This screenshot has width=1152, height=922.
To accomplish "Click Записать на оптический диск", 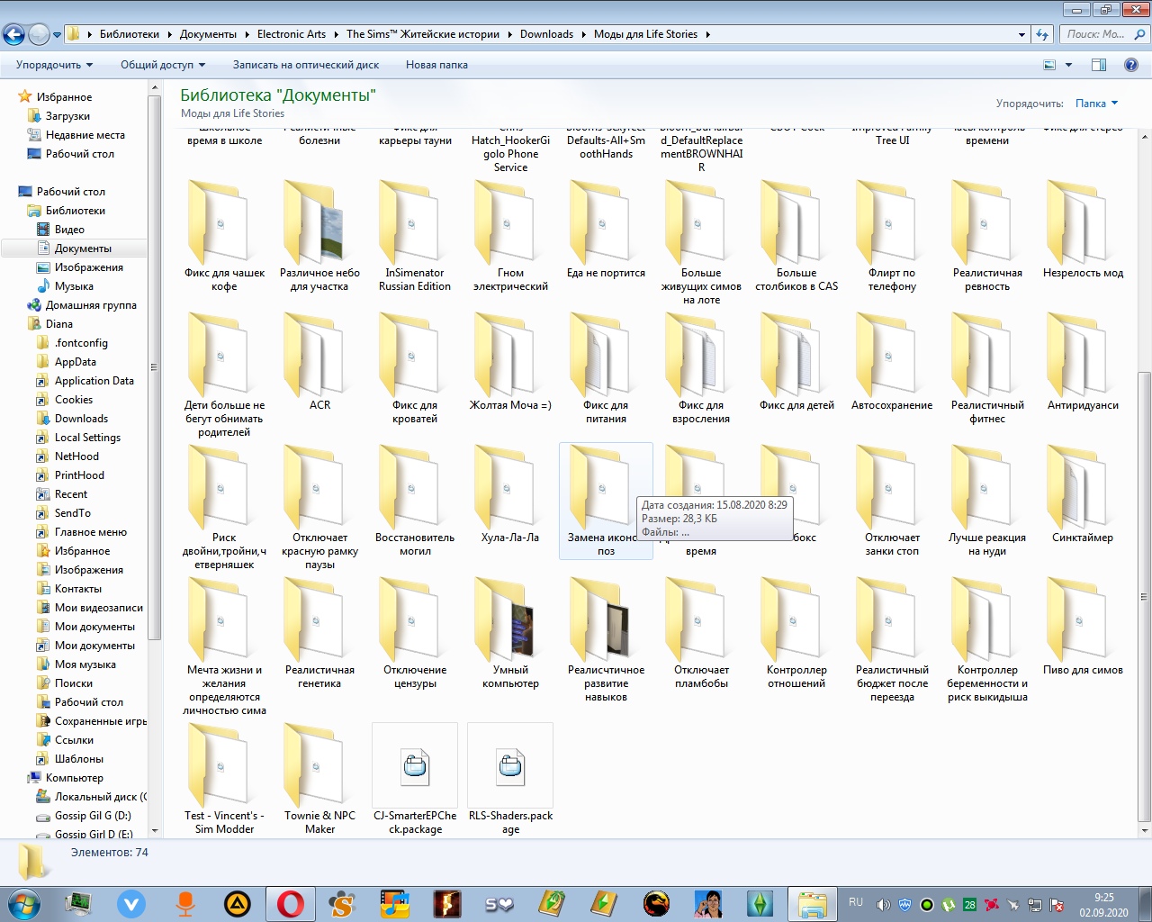I will (x=305, y=65).
